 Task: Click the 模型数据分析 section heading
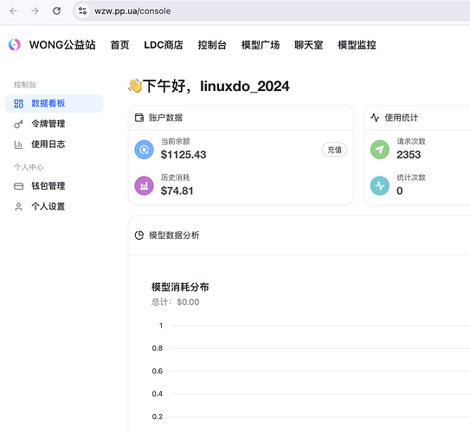(174, 236)
